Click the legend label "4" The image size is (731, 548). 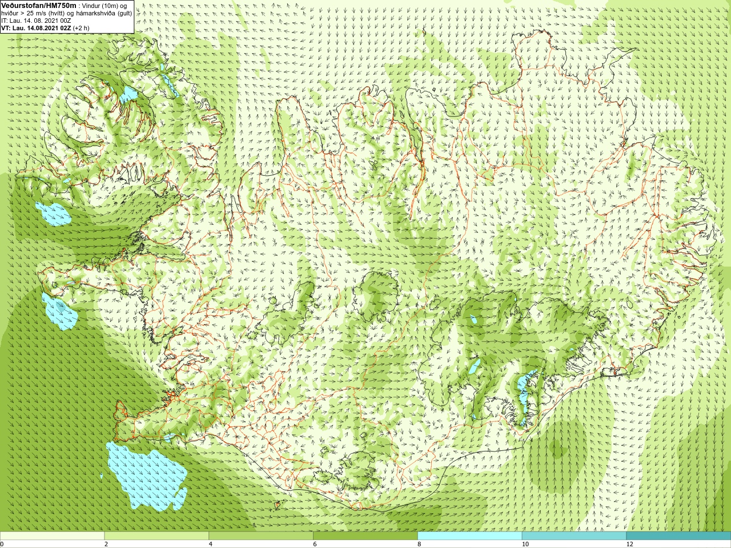click(x=211, y=544)
